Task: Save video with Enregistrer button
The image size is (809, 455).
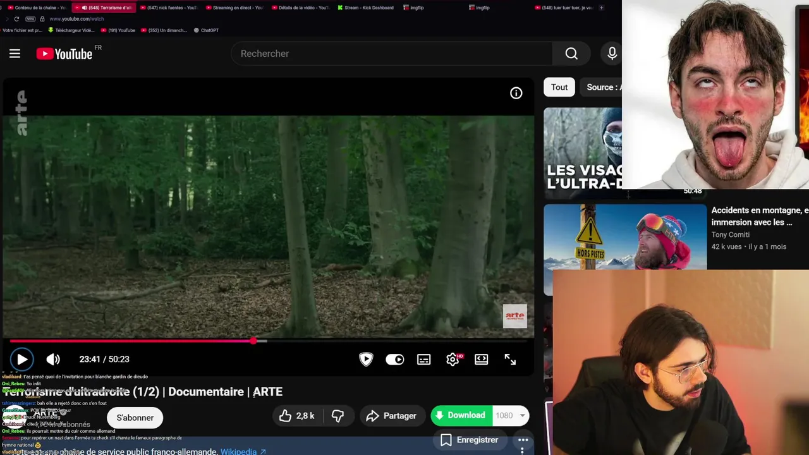Action: pyautogui.click(x=470, y=440)
